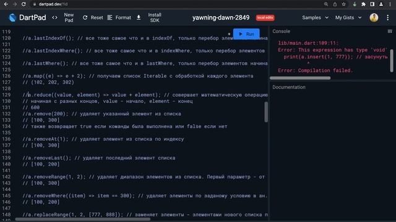396x222 pixels.
Task: Click the // (102, 202, 302) comment
Action: pyautogui.click(x=48, y=82)
